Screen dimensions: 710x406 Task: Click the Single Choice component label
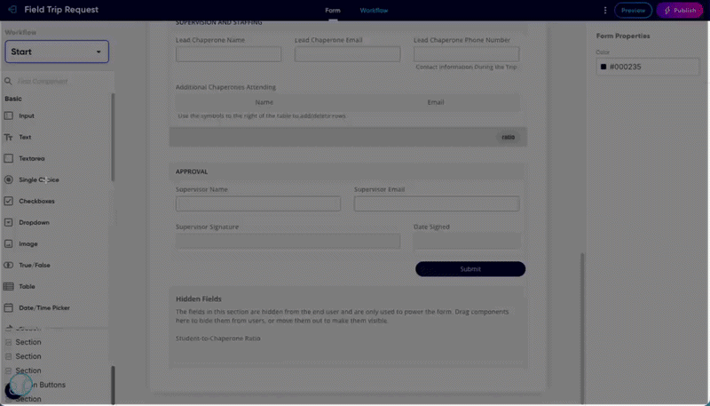[39, 179]
